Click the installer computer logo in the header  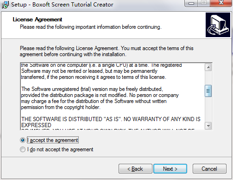coord(218,25)
